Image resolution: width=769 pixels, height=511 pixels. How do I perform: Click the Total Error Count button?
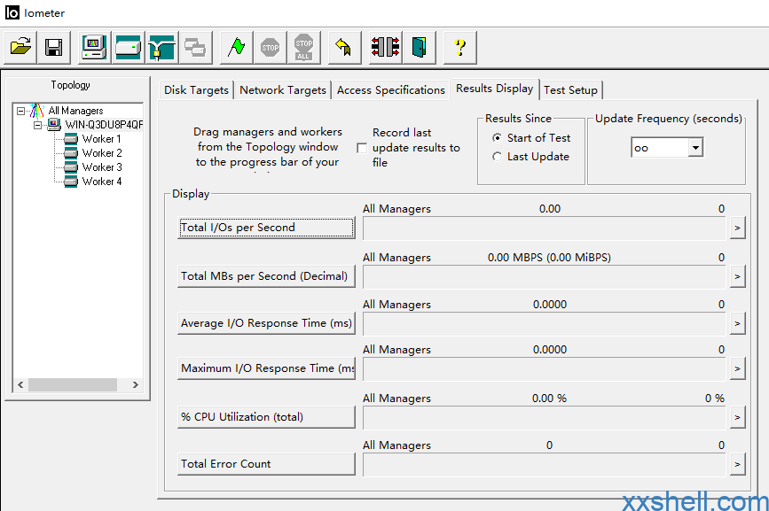click(x=266, y=464)
